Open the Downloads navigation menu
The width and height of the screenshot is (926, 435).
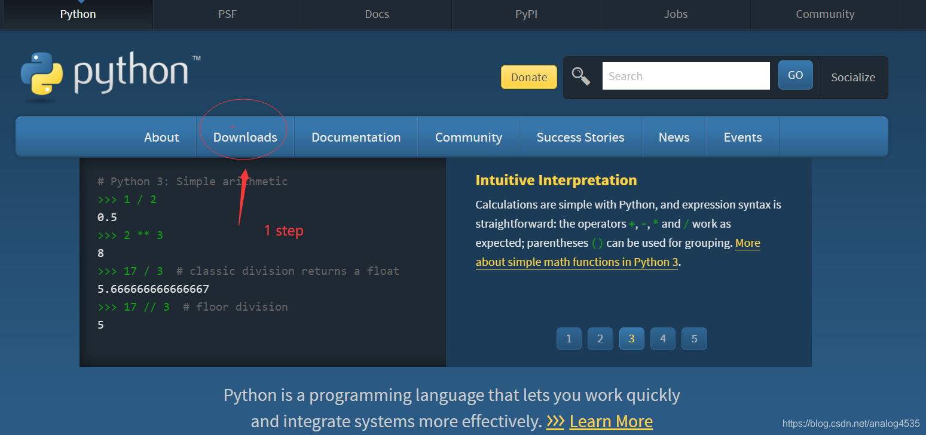[245, 137]
